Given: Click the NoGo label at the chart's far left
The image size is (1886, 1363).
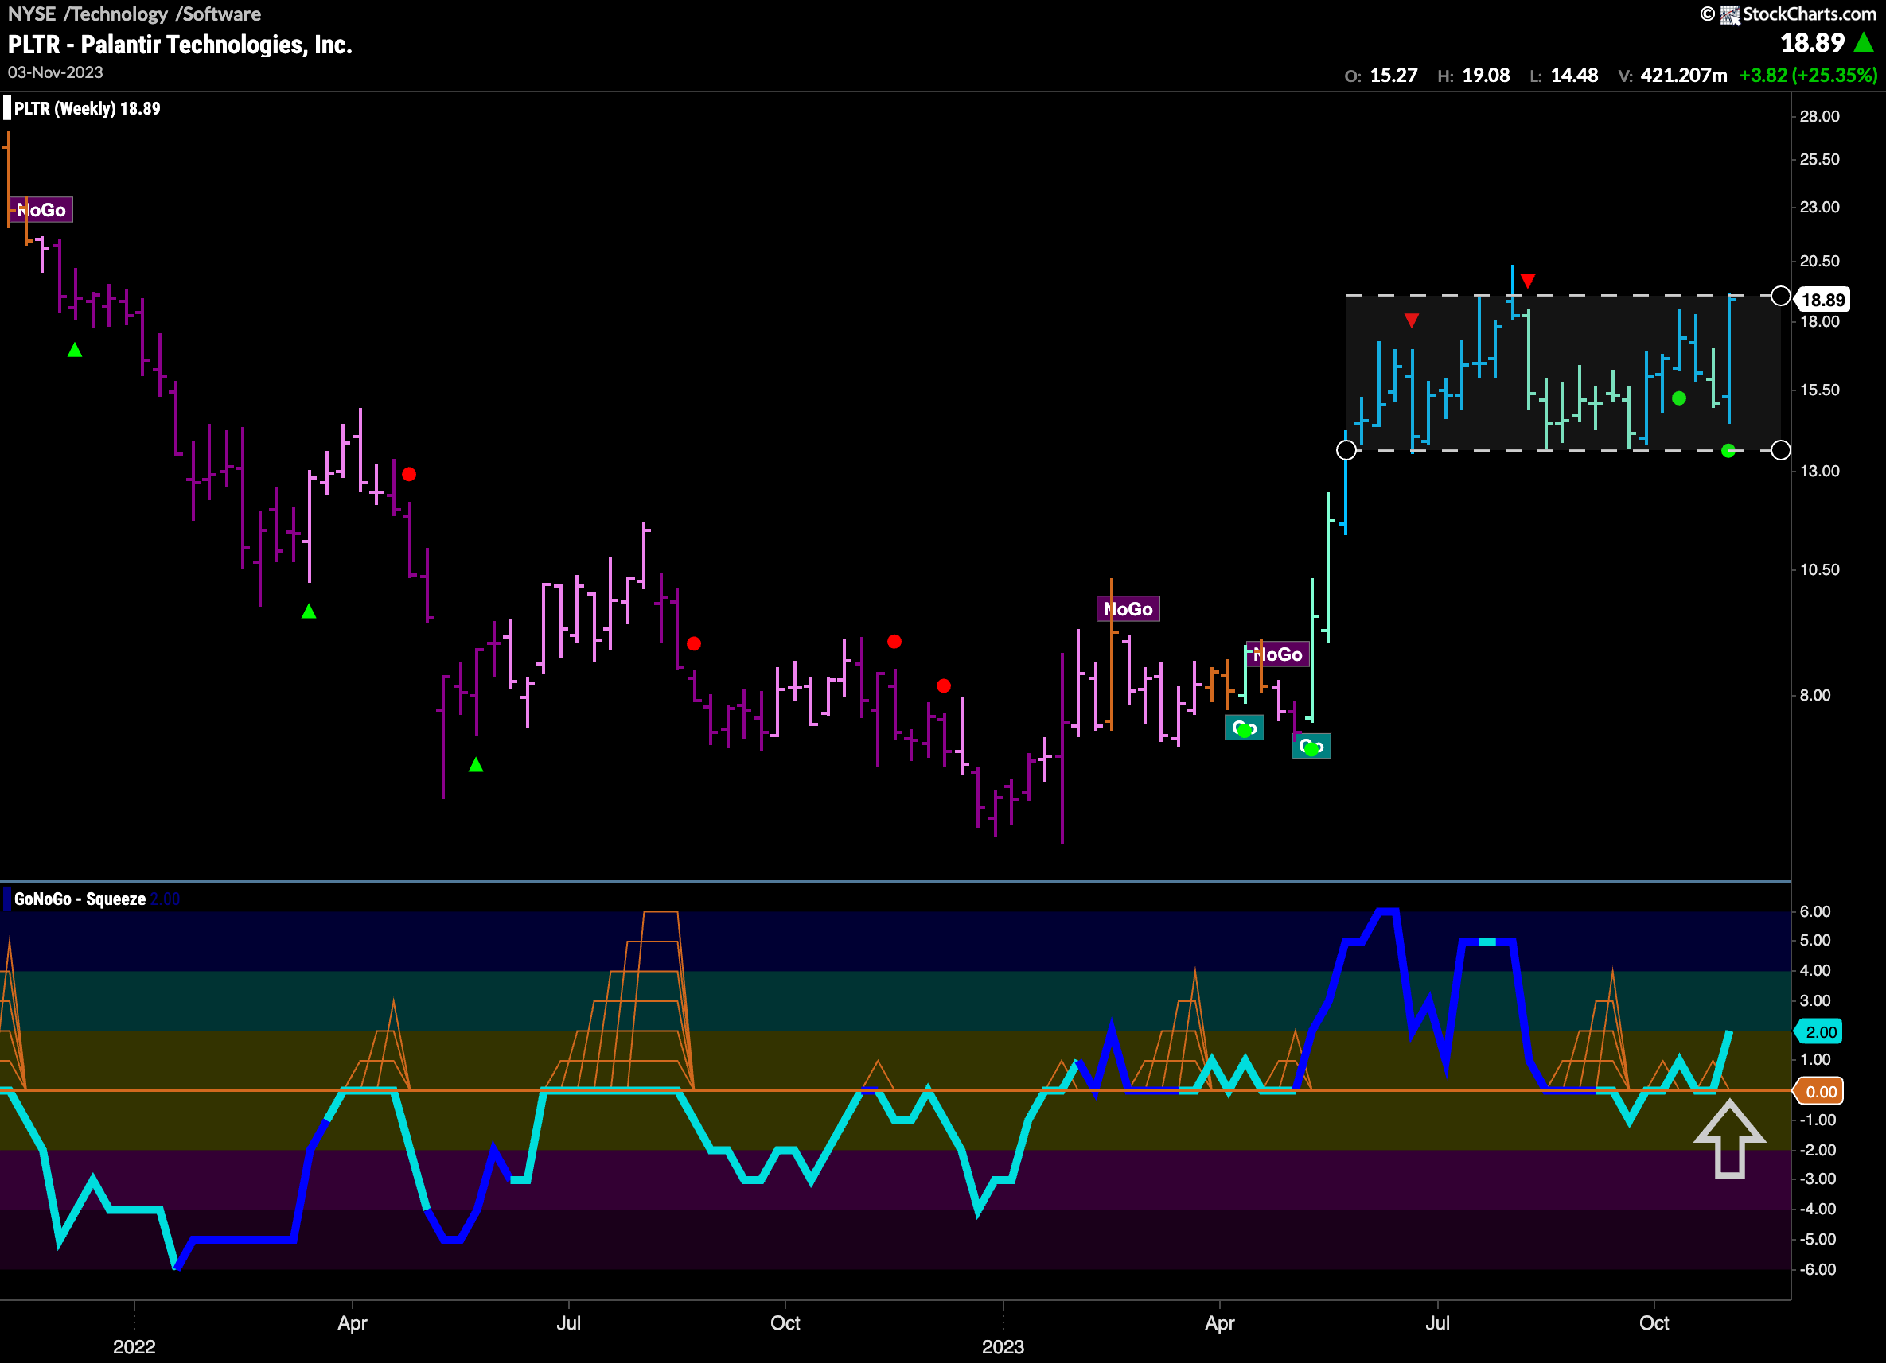Looking at the screenshot, I should (41, 209).
